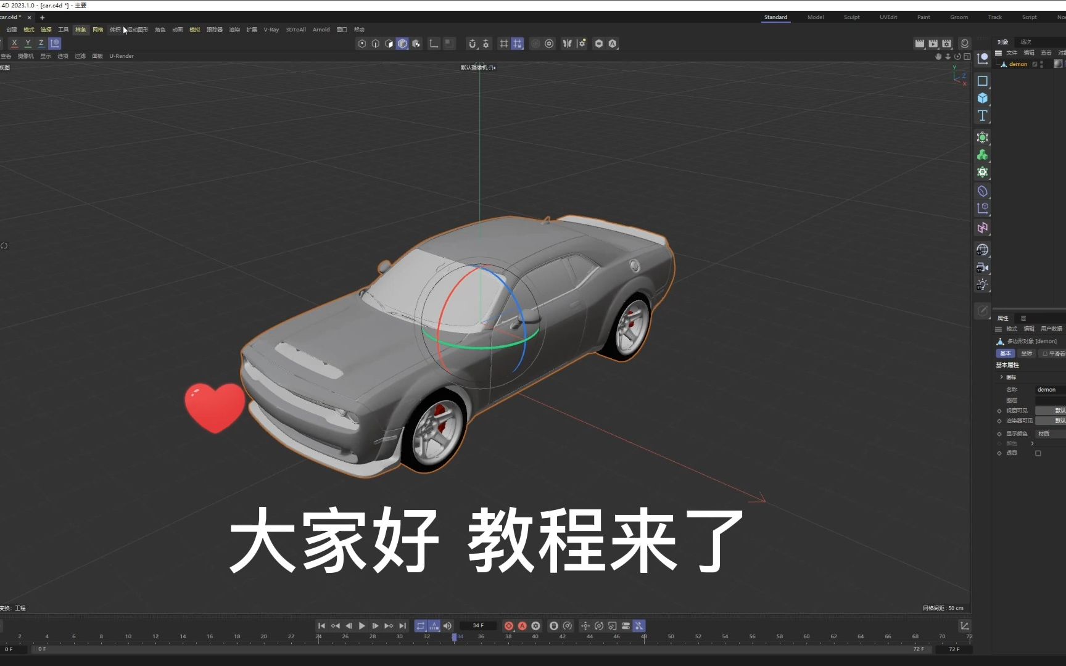Click the render settings gear icon in timeline
Image resolution: width=1066 pixels, height=666 pixels.
535,625
